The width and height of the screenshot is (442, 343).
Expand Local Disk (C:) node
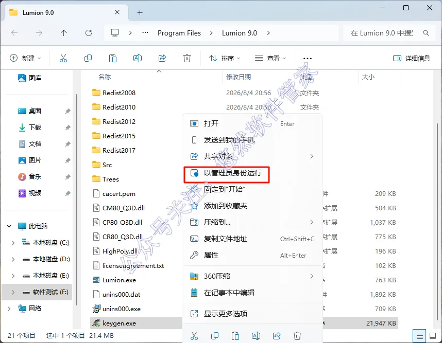point(13,243)
